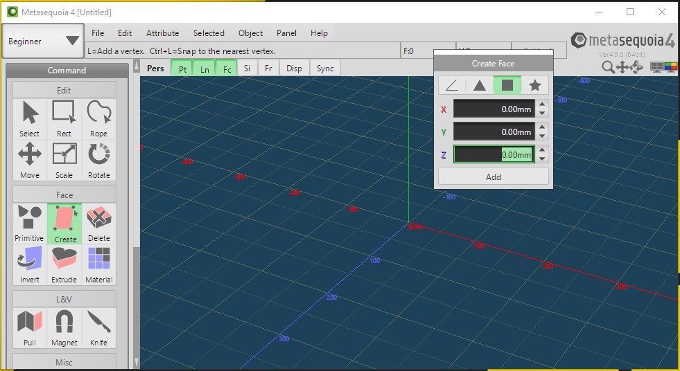
Task: Select the Pull tool
Action: point(30,327)
